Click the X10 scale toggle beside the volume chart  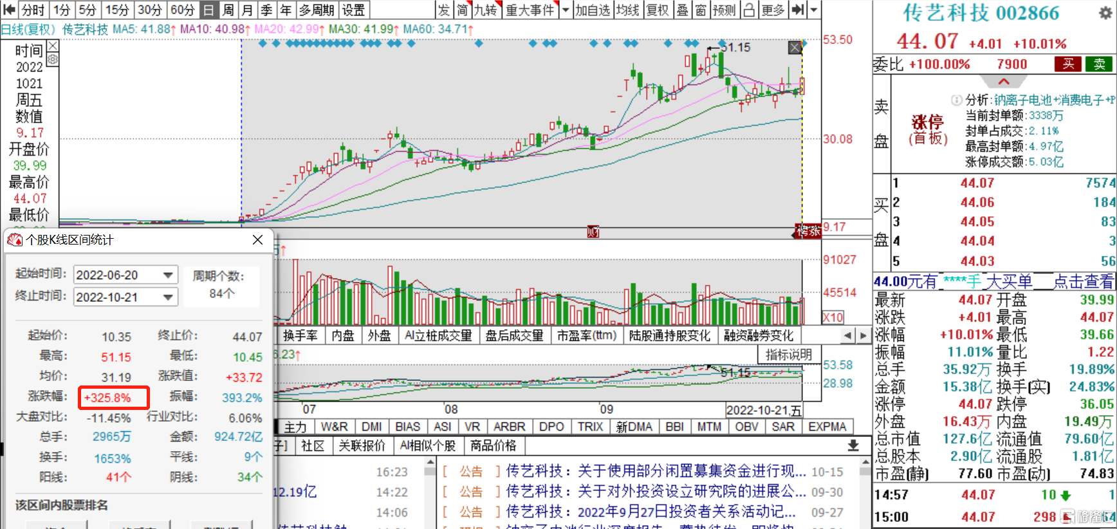[x=833, y=317]
